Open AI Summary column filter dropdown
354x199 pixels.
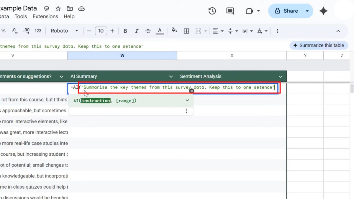click(171, 77)
